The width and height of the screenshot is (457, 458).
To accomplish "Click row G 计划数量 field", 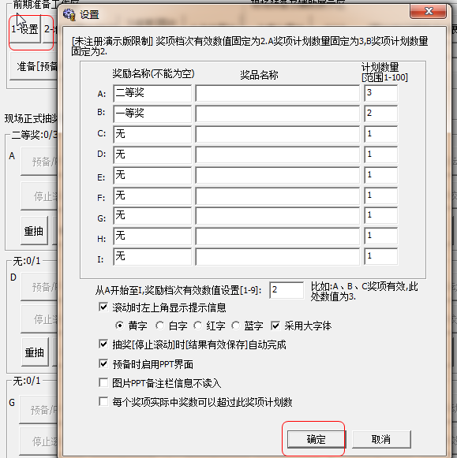I will tap(380, 215).
